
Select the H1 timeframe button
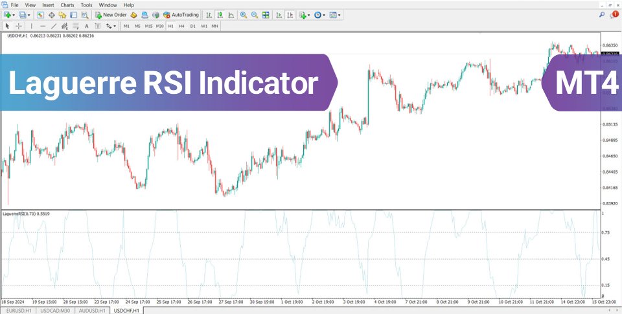pos(170,26)
